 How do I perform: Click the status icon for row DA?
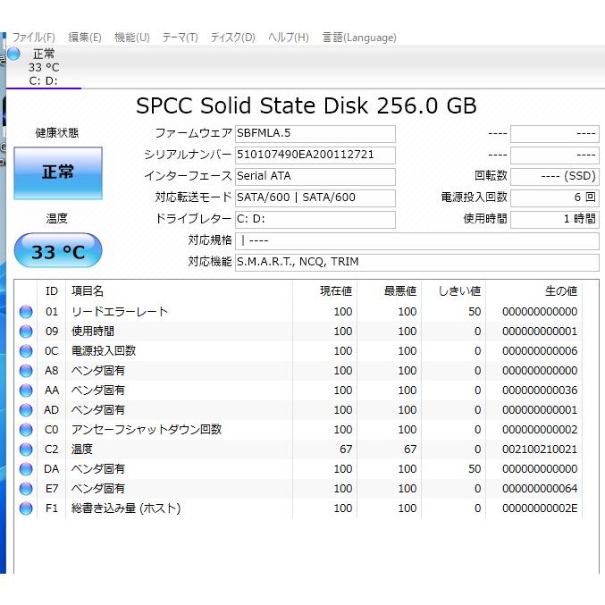click(x=26, y=469)
